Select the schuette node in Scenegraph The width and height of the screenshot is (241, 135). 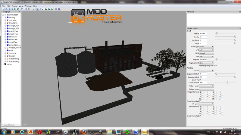(x=13, y=53)
